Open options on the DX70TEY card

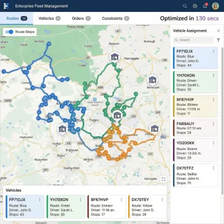162,200
